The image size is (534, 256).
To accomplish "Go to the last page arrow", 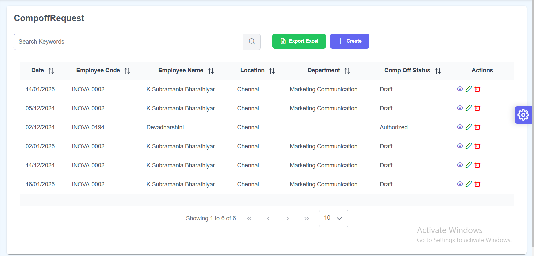I will (x=306, y=218).
